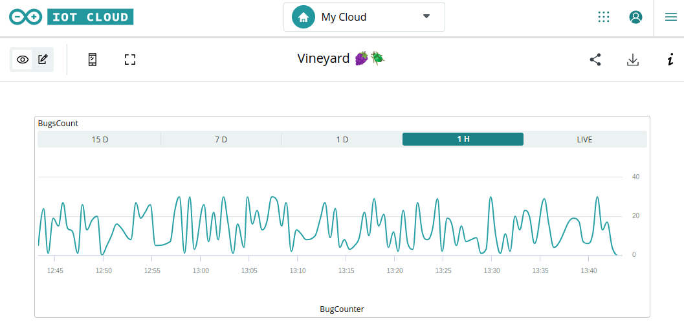The width and height of the screenshot is (684, 332).
Task: Expand the My Cloud space dropdown
Action: point(426,16)
